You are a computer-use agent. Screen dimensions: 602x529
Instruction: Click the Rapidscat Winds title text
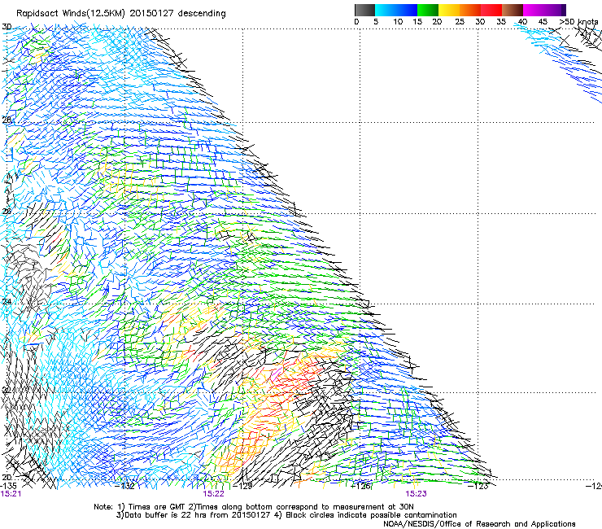click(x=121, y=14)
